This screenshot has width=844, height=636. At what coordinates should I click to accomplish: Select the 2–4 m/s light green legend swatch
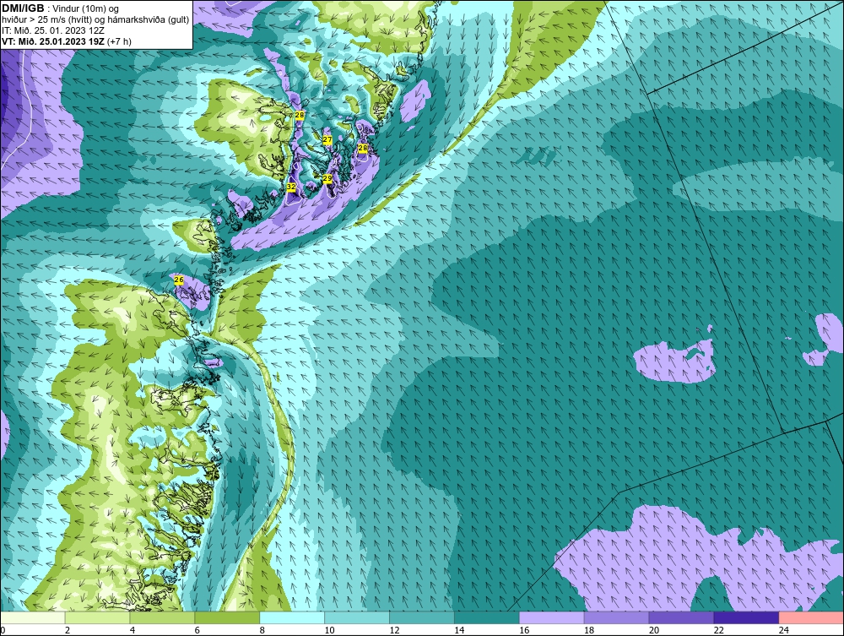[97, 617]
